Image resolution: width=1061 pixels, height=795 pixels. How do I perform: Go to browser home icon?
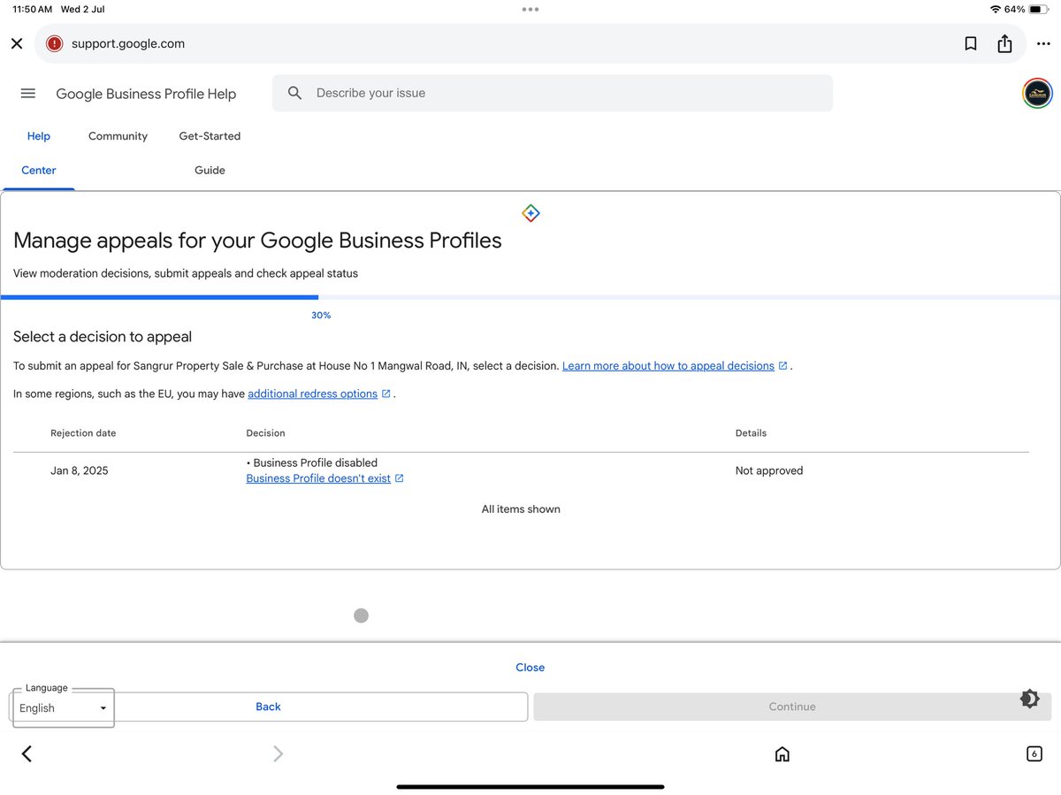[x=782, y=753]
